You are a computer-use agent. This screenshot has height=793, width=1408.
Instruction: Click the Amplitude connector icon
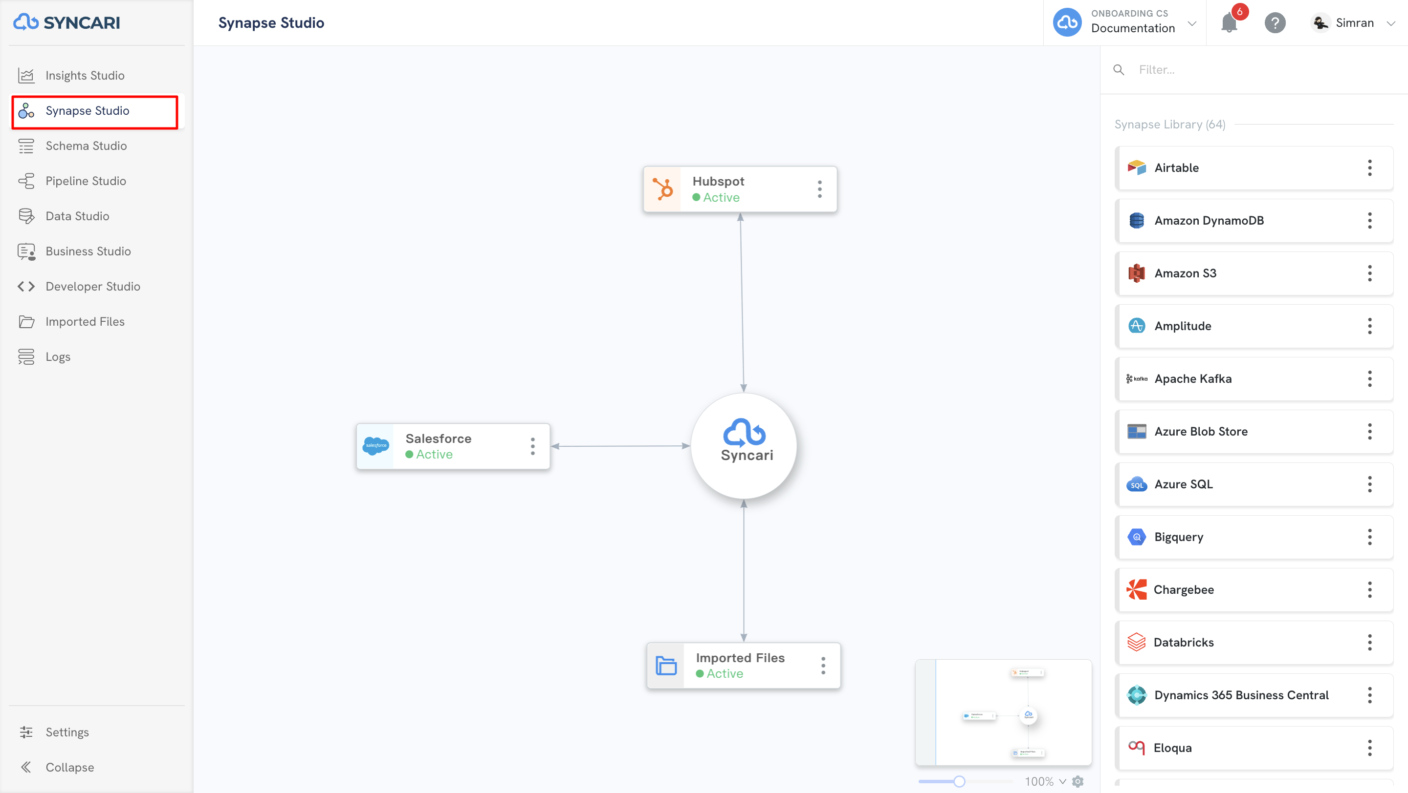(x=1136, y=326)
